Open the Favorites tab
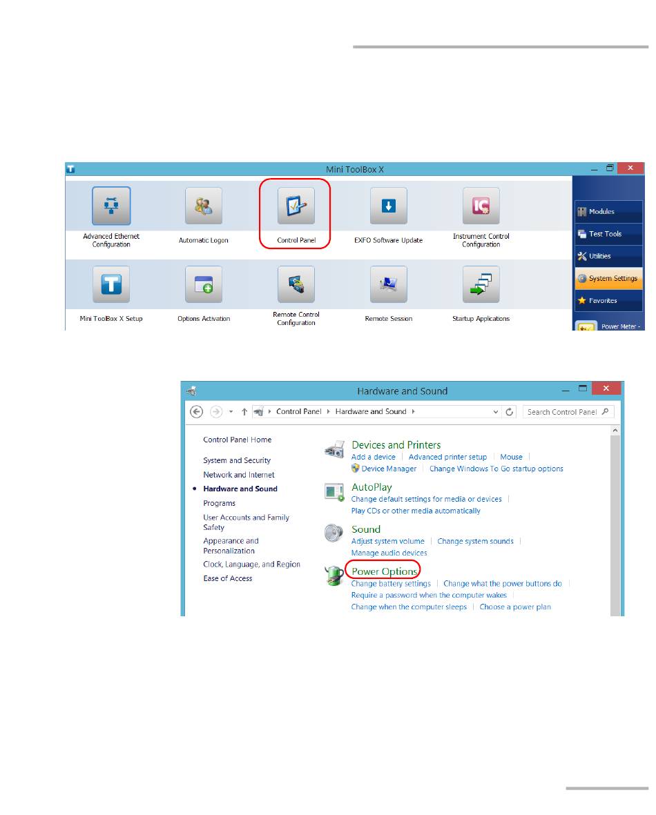This screenshot has width=656, height=815. [608, 301]
